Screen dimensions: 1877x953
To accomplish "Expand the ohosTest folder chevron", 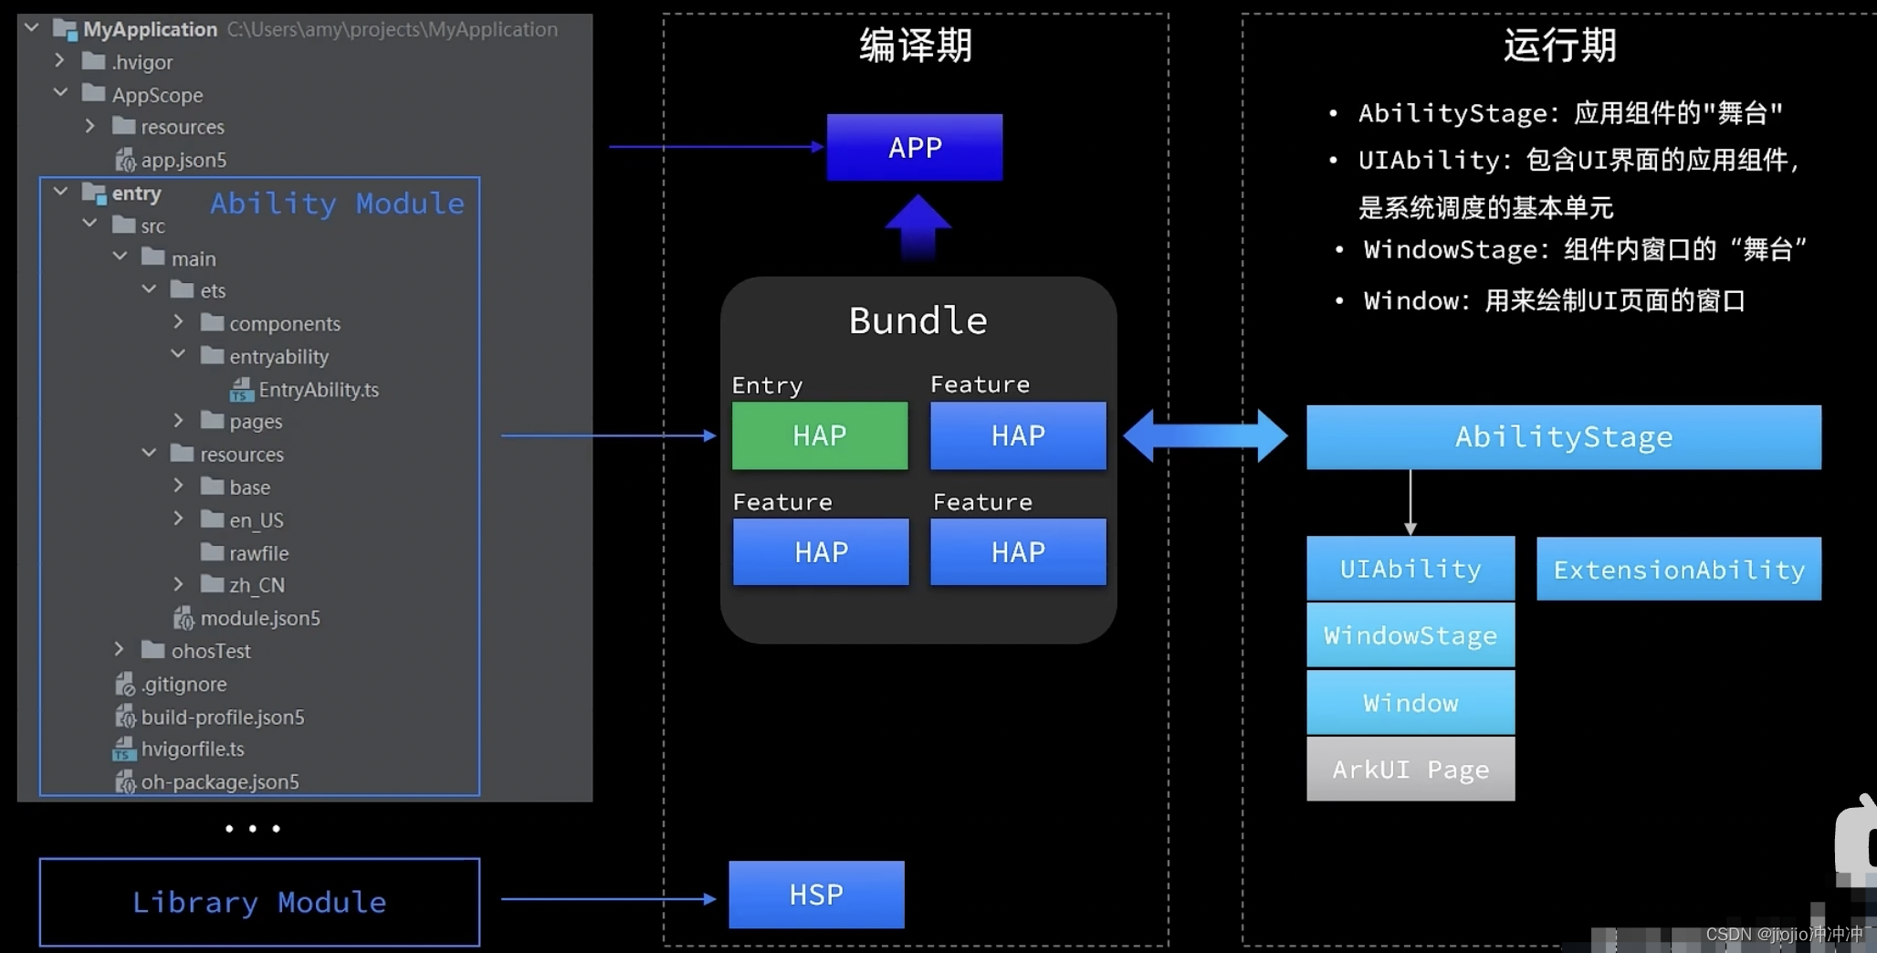I will click(x=119, y=648).
